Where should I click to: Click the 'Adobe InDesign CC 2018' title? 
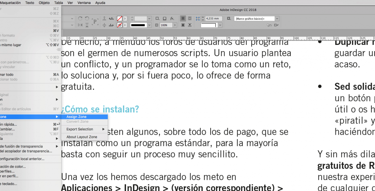pos(238,10)
